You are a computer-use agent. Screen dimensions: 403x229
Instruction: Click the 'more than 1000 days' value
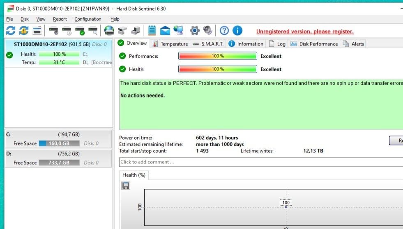pos(220,144)
